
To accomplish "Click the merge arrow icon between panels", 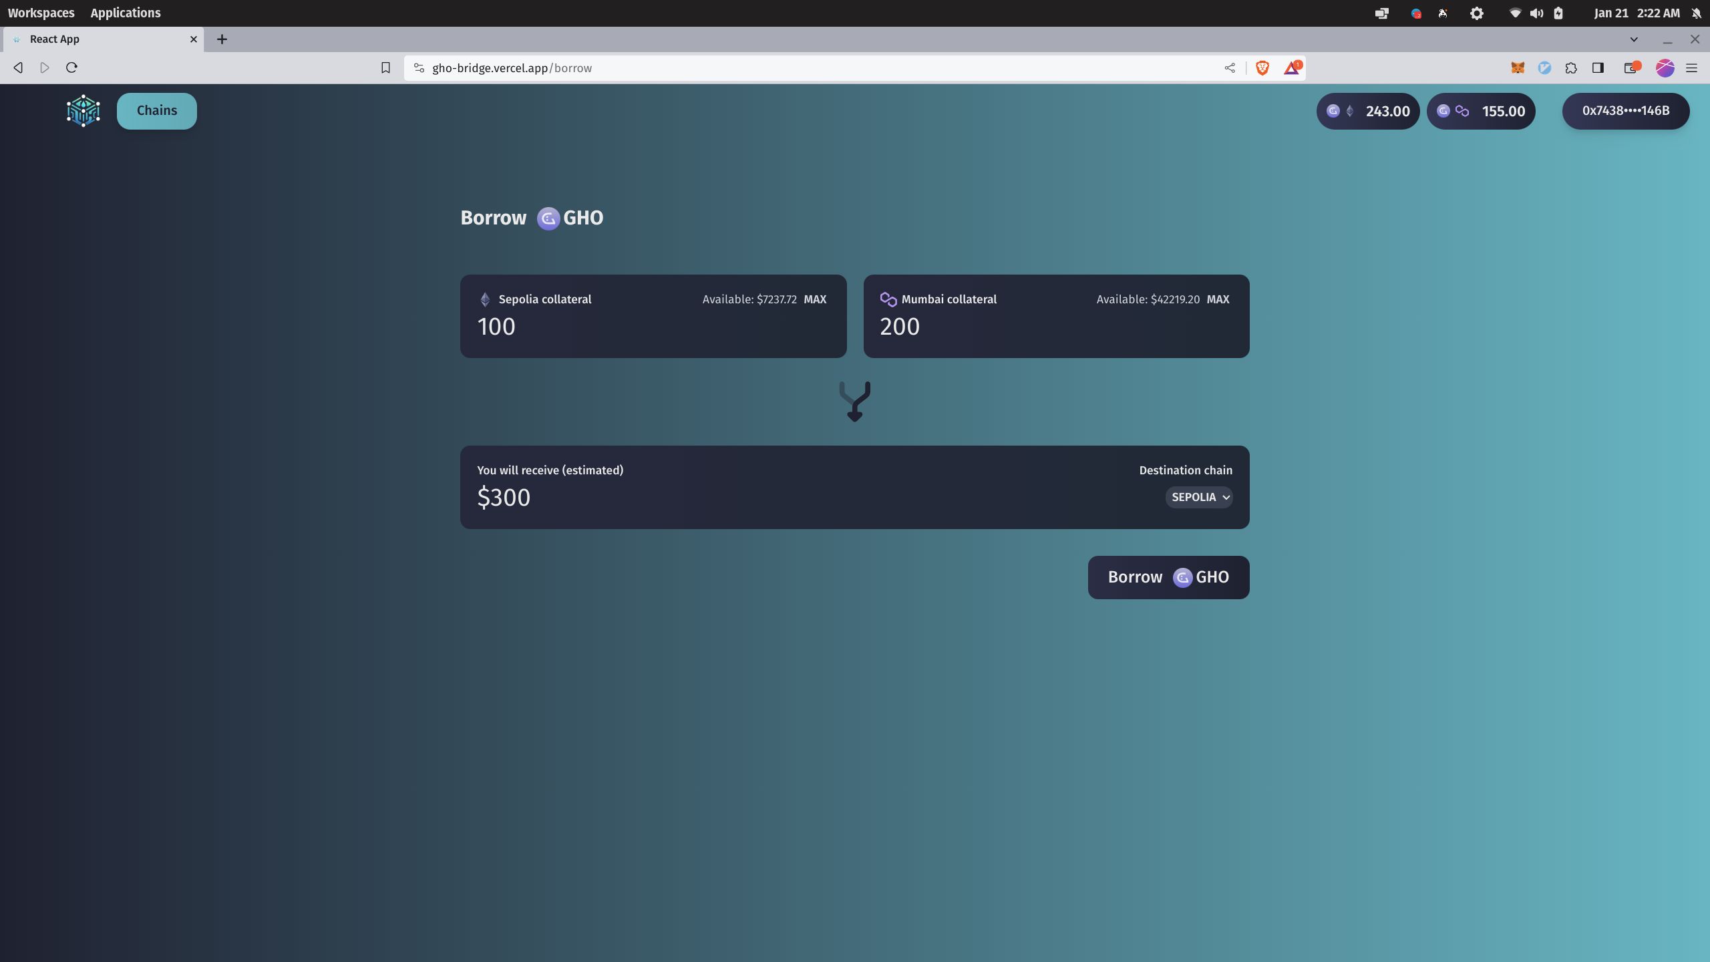I will pos(855,402).
